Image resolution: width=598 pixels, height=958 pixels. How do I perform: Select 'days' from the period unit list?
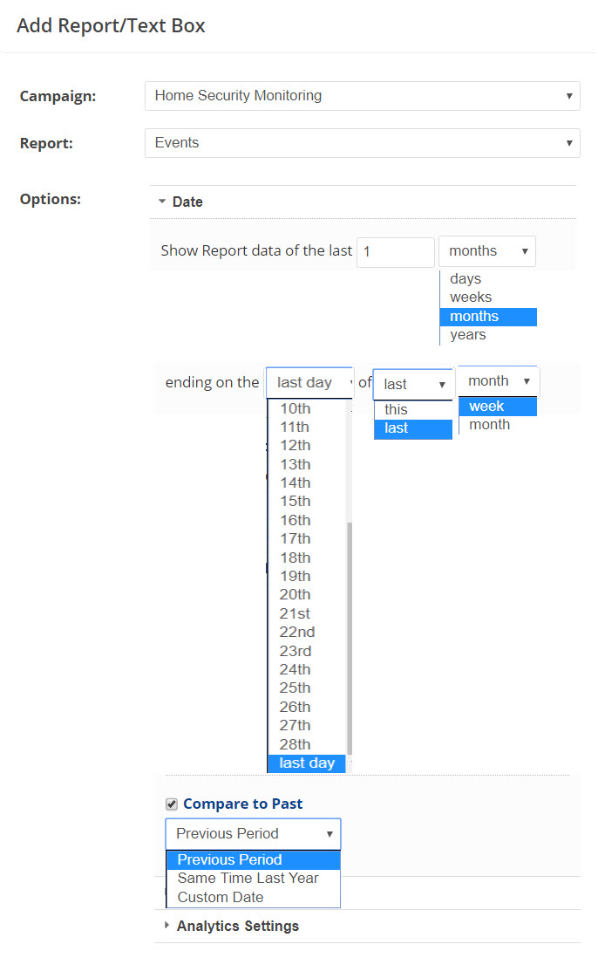coord(465,279)
